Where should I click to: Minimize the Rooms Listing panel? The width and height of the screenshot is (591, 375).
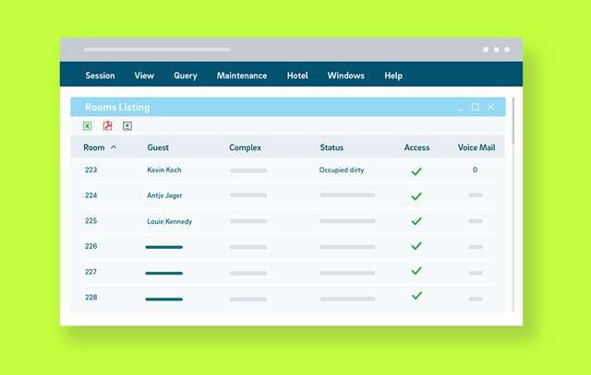(x=461, y=108)
